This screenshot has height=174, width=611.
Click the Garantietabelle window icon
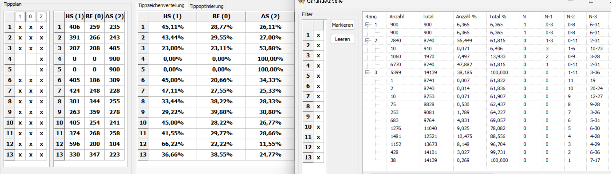[x=302, y=1]
